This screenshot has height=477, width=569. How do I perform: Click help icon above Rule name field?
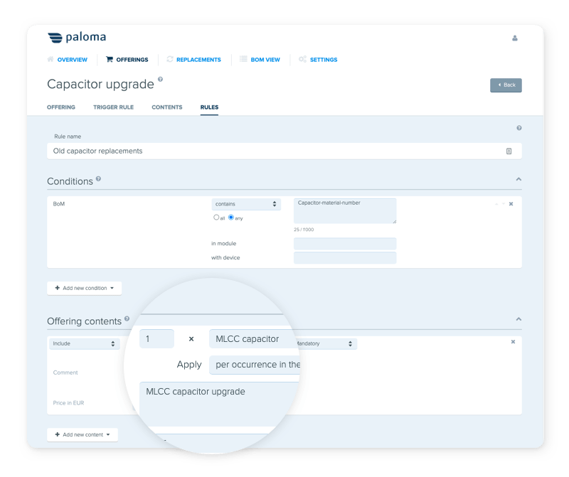(x=519, y=128)
